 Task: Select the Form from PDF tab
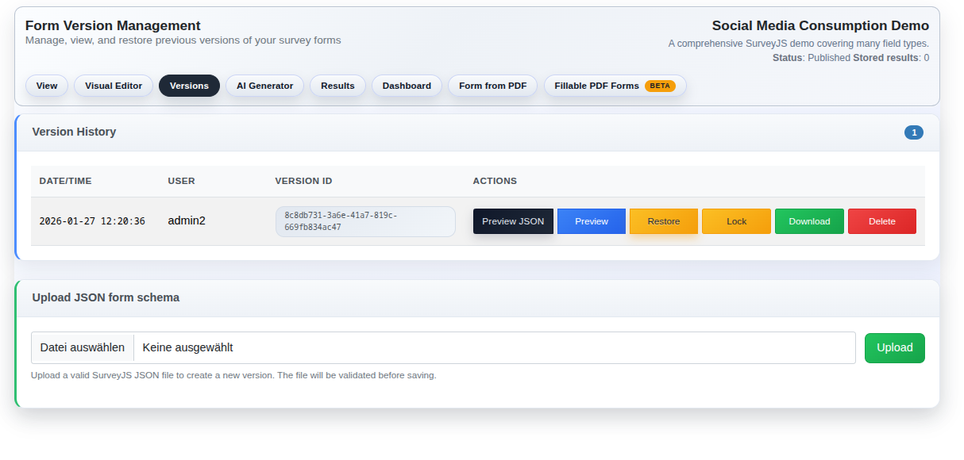492,86
